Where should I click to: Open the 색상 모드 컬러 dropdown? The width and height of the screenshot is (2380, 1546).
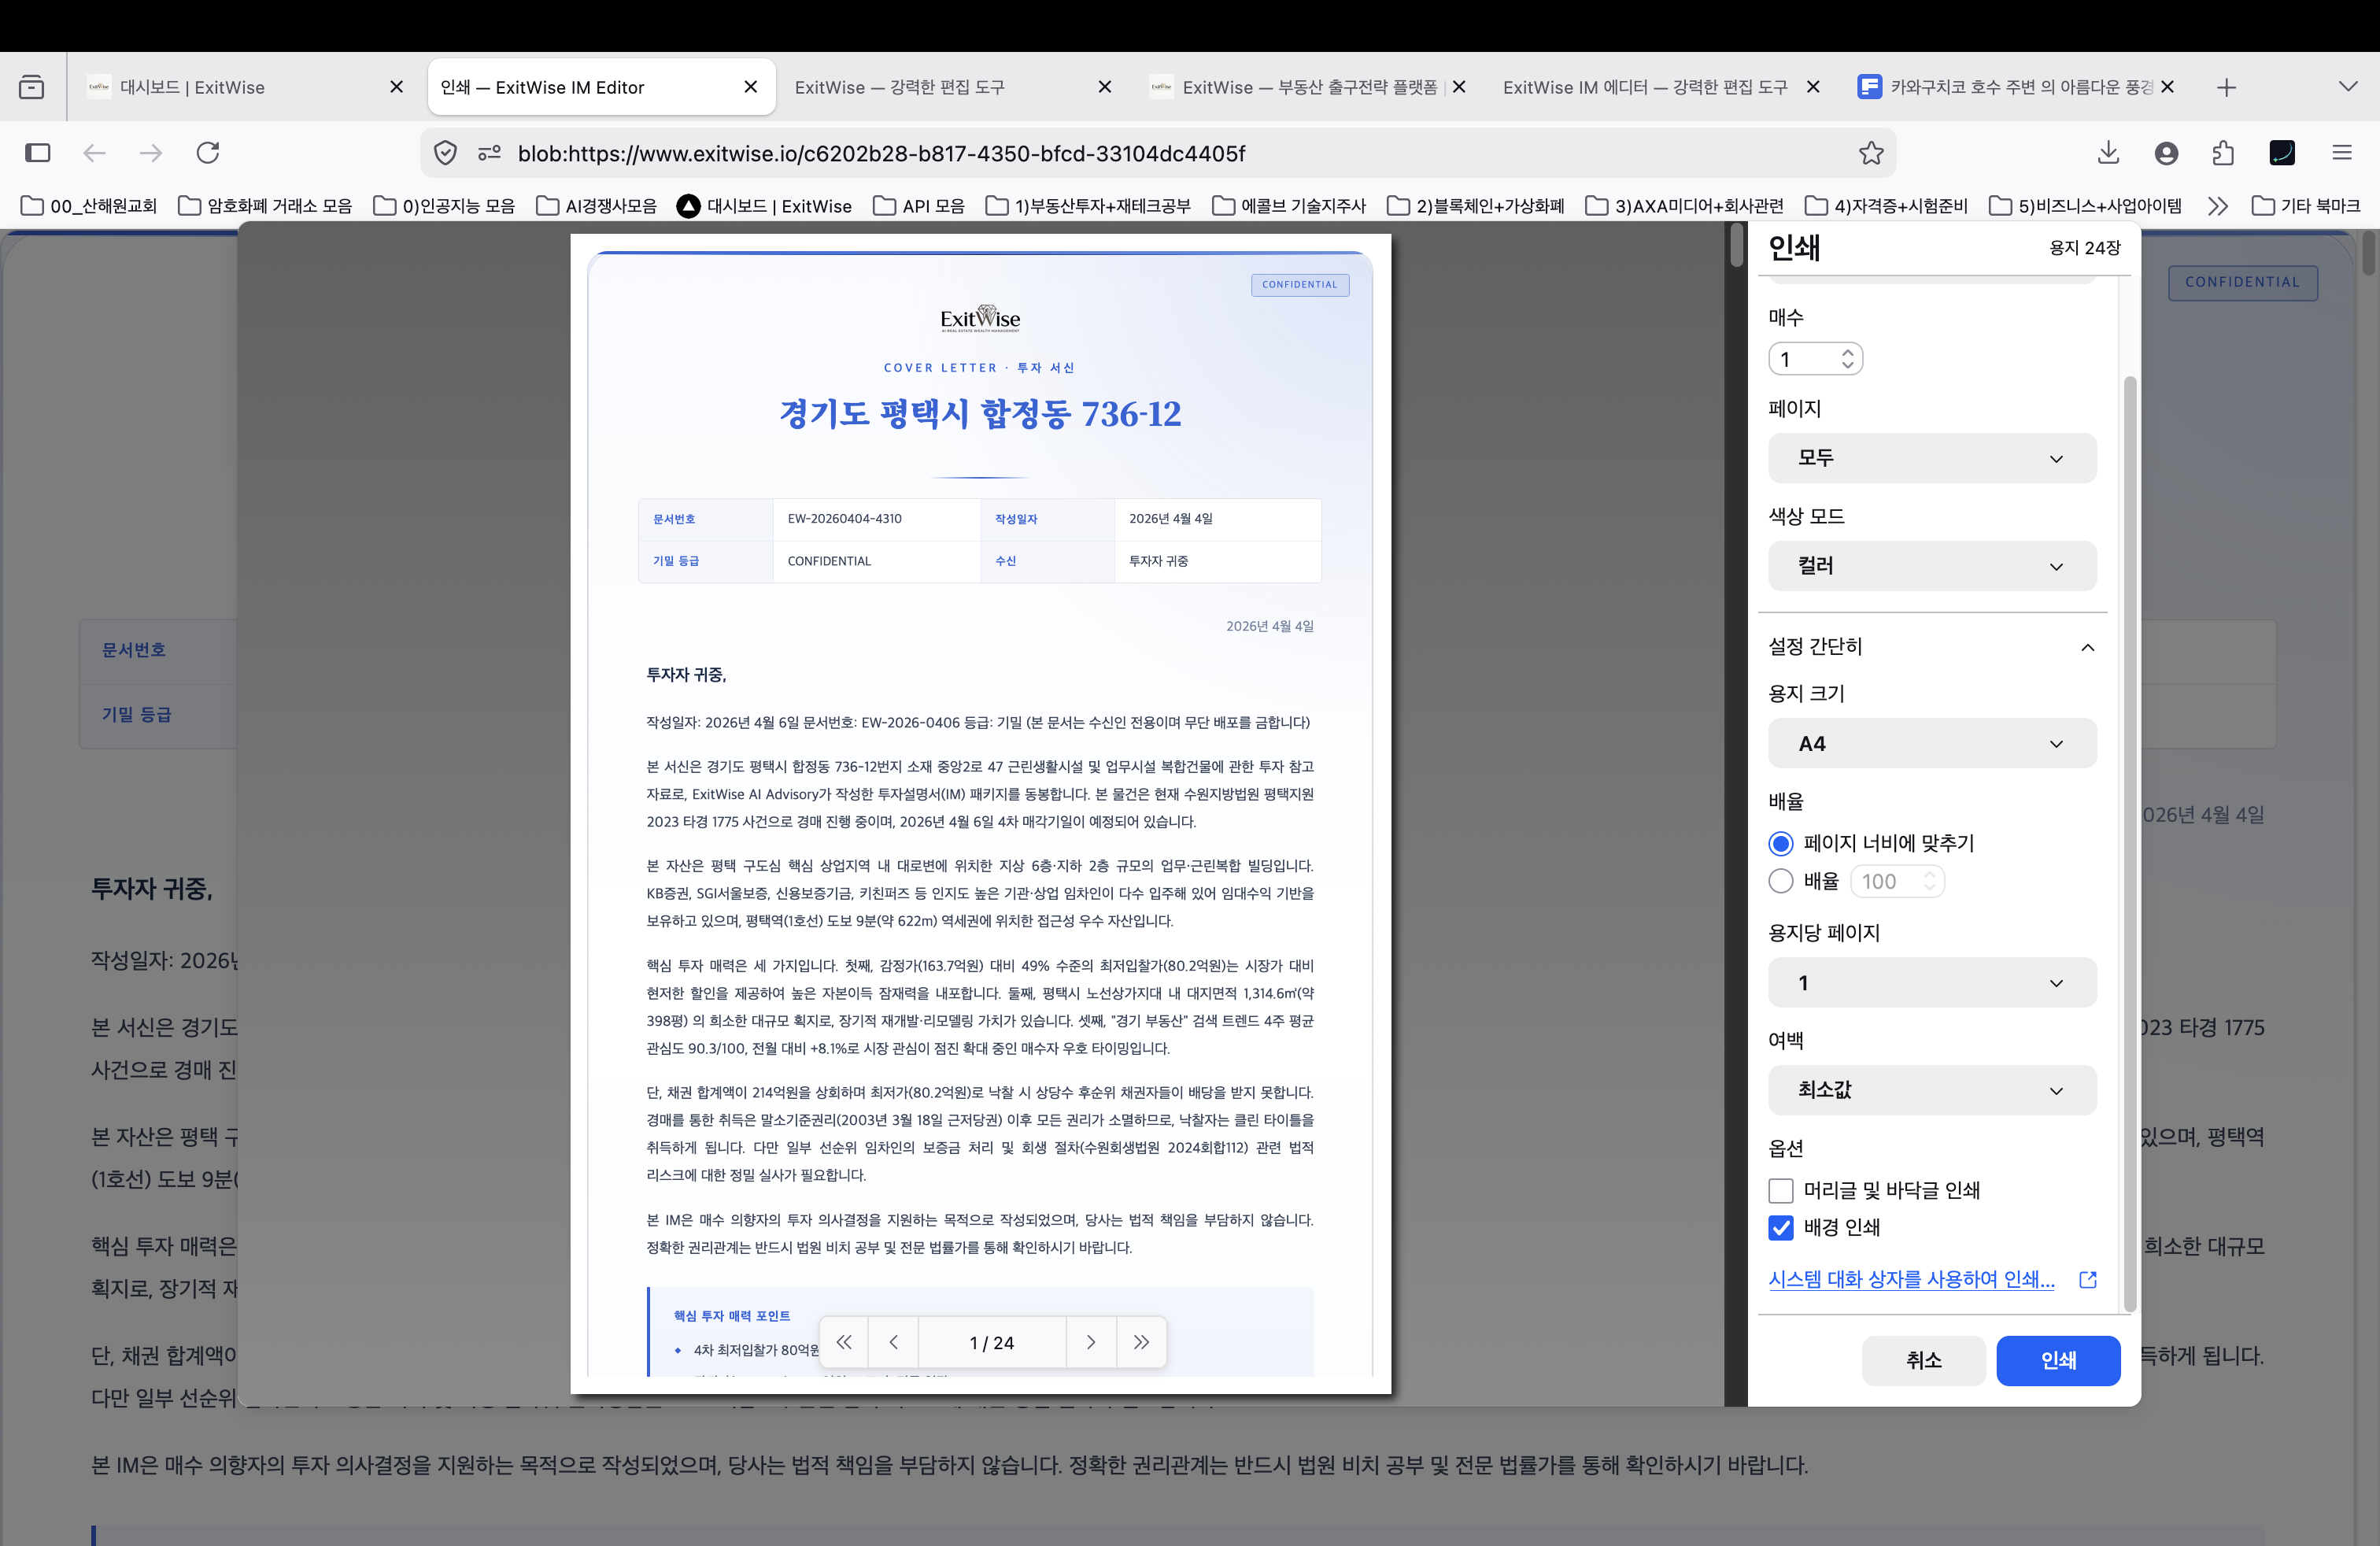click(x=1931, y=566)
